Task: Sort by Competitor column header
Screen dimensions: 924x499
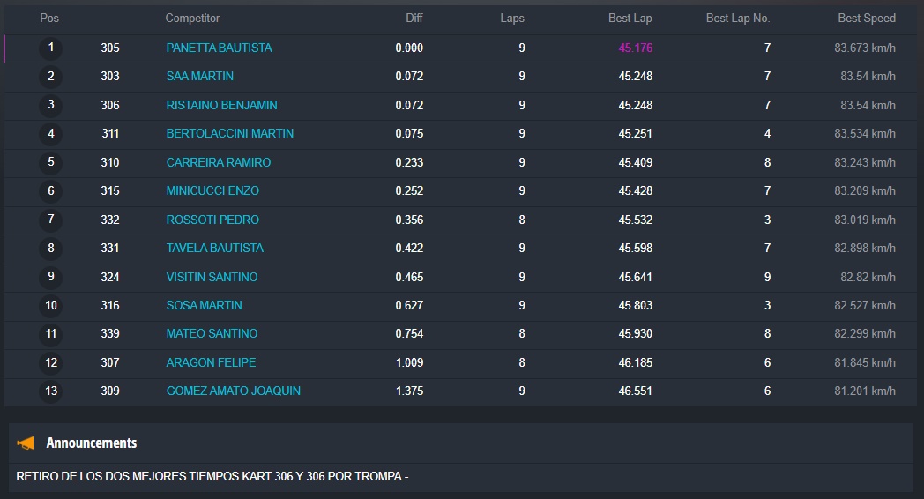Action: (x=192, y=19)
